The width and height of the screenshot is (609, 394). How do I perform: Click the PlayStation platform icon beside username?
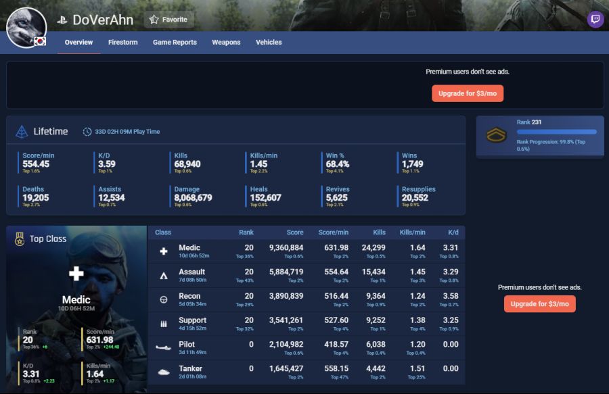62,20
